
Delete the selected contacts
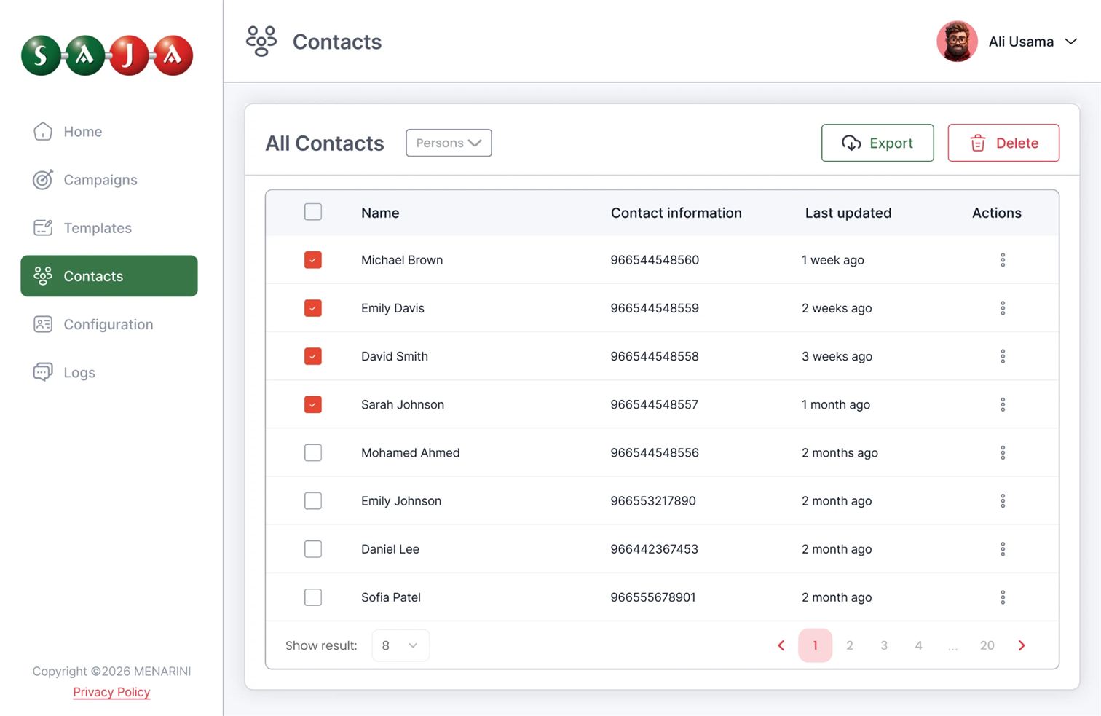[1003, 143]
